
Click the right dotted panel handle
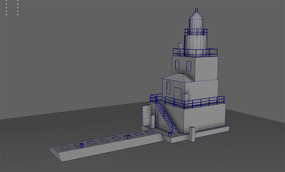click(x=18, y=8)
